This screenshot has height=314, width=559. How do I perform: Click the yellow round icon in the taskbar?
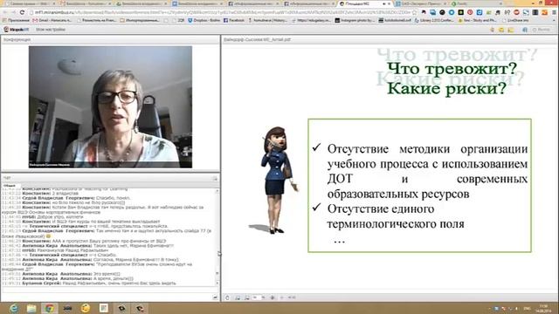[x=86, y=308]
